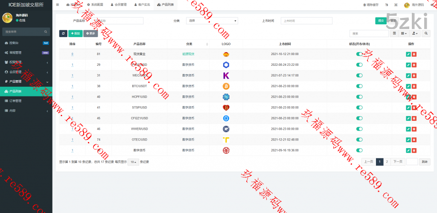Image resolution: width=437 pixels, height=213 pixels.
Task: Toggle status switch for HCPF/USD
Action: pyautogui.click(x=359, y=97)
